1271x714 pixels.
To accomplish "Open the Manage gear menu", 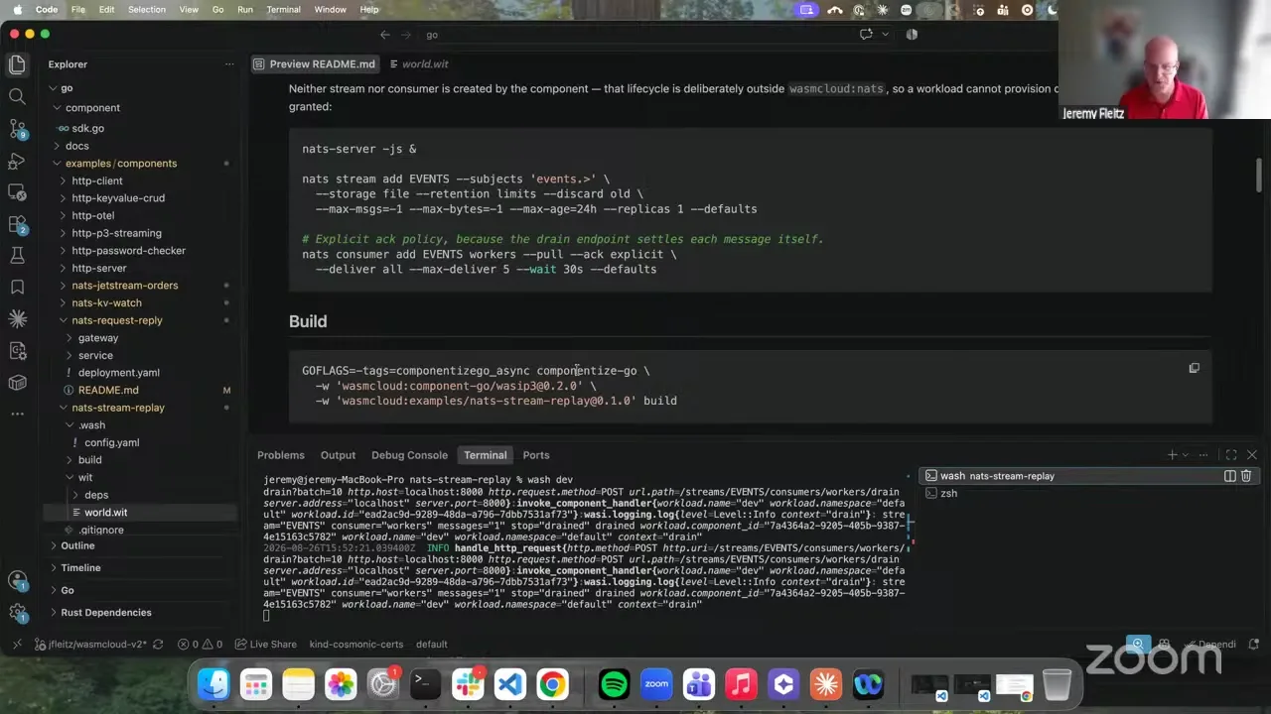I will click(x=17, y=613).
